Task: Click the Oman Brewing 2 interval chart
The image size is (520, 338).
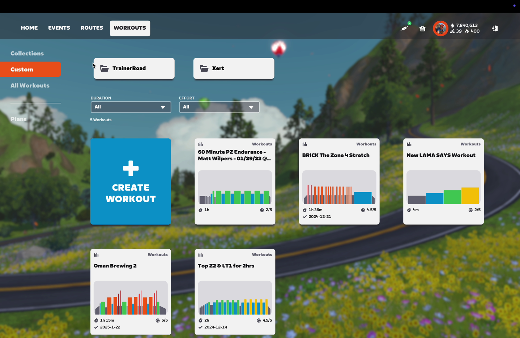Action: point(131,298)
